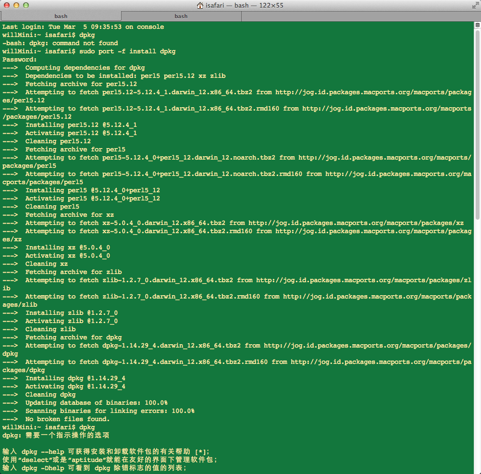Click 'Activating xz @5.0.4_0' line

click(56, 256)
